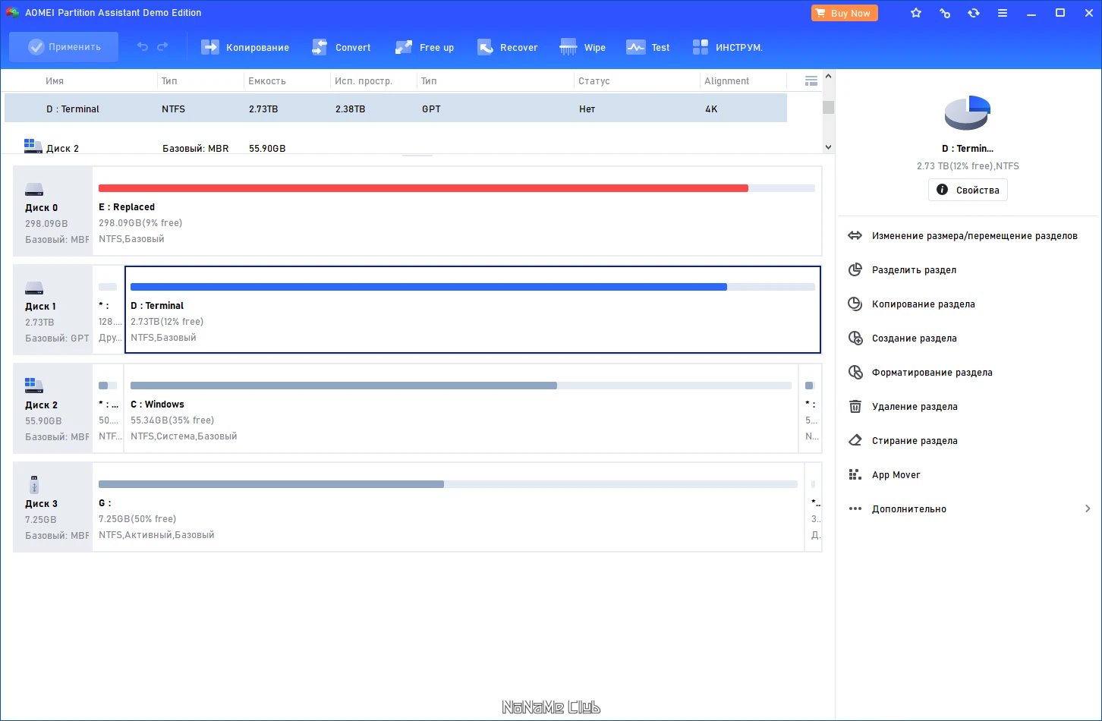Open the Свойства properties button
This screenshot has width=1102, height=721.
(x=968, y=190)
